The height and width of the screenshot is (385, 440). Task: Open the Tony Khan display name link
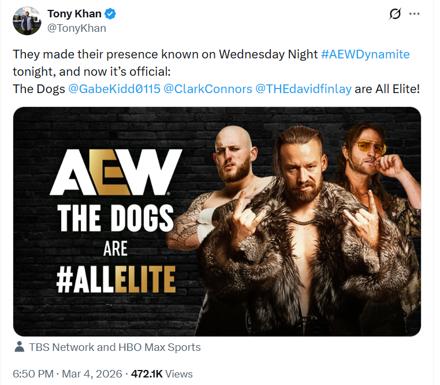pyautogui.click(x=74, y=14)
